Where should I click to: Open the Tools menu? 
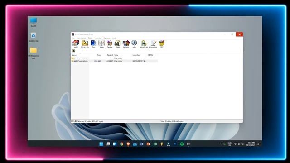90,38
